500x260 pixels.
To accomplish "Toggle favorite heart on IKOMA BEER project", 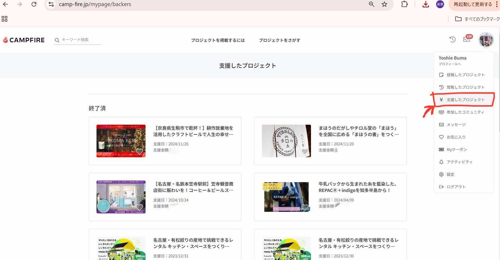I will click(x=139, y=151).
